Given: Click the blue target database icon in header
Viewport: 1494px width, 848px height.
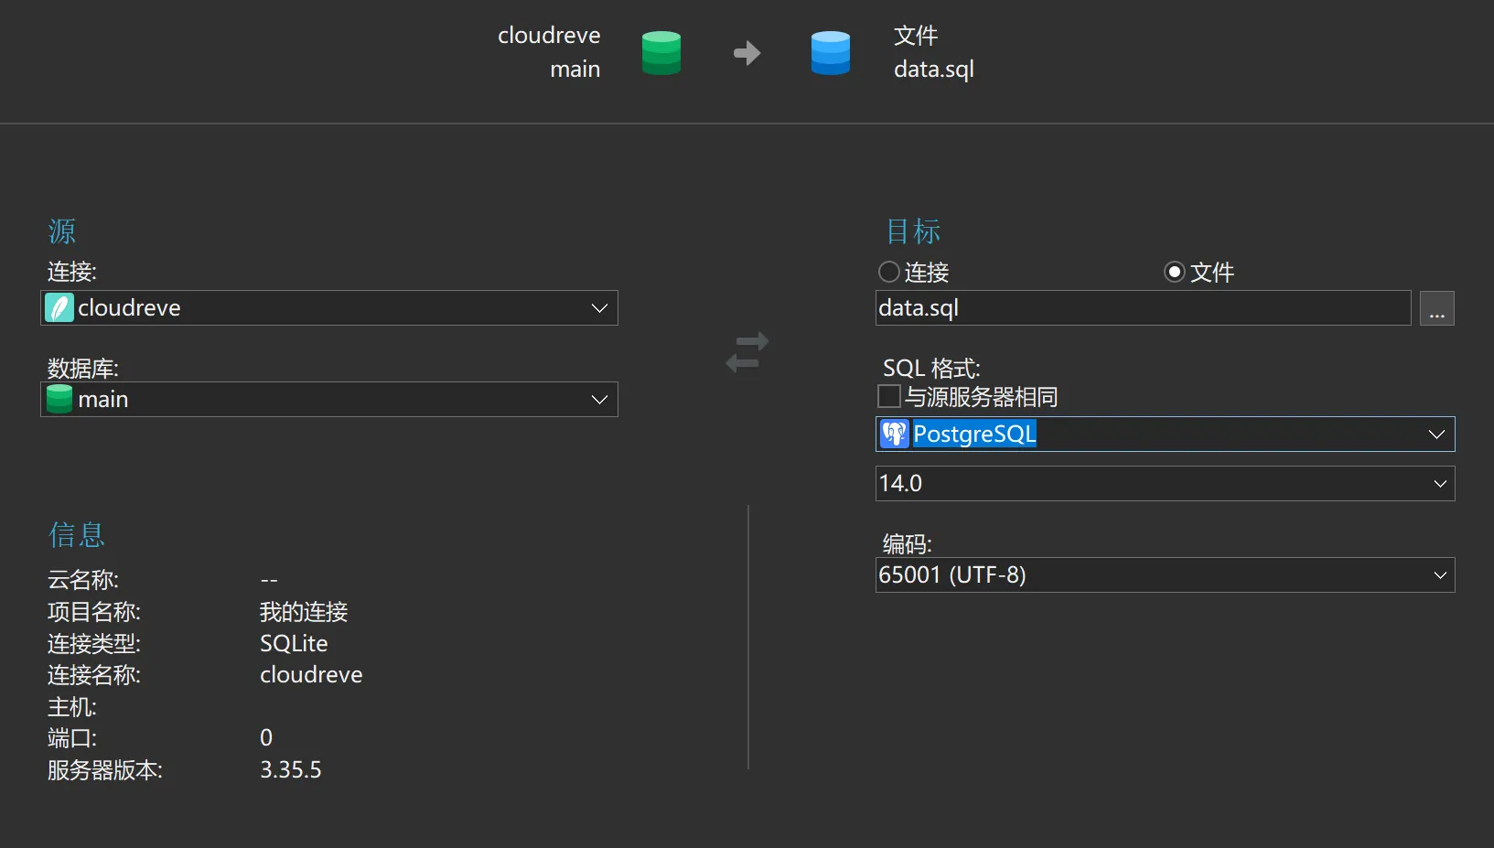Looking at the screenshot, I should 831,53.
